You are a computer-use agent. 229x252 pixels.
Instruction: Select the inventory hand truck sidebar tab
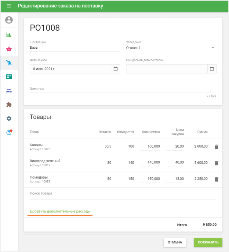[9, 63]
